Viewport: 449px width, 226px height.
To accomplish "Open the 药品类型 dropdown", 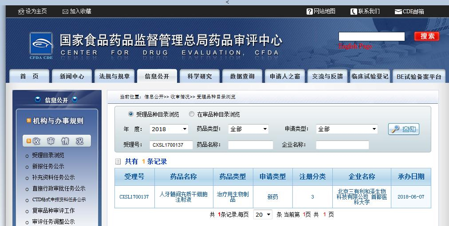I will point(248,129).
